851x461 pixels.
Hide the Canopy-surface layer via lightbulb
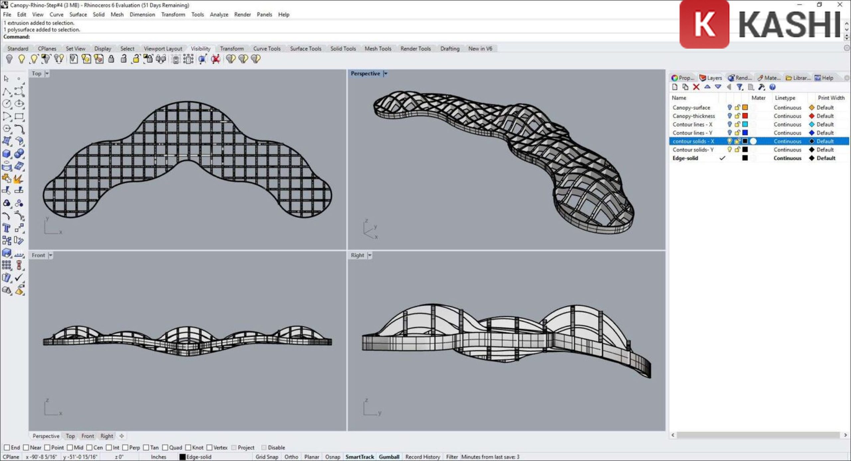pos(729,107)
